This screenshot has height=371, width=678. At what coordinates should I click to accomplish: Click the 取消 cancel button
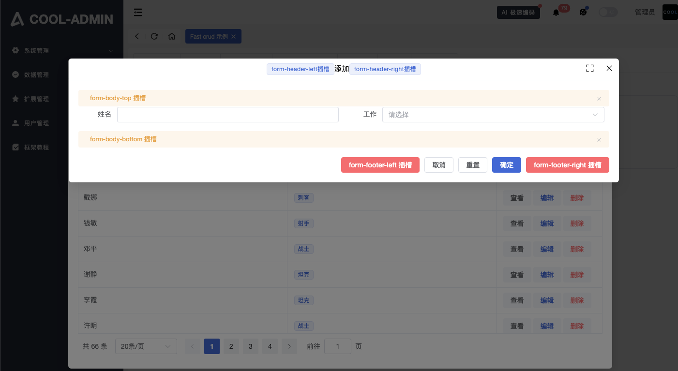click(x=438, y=165)
